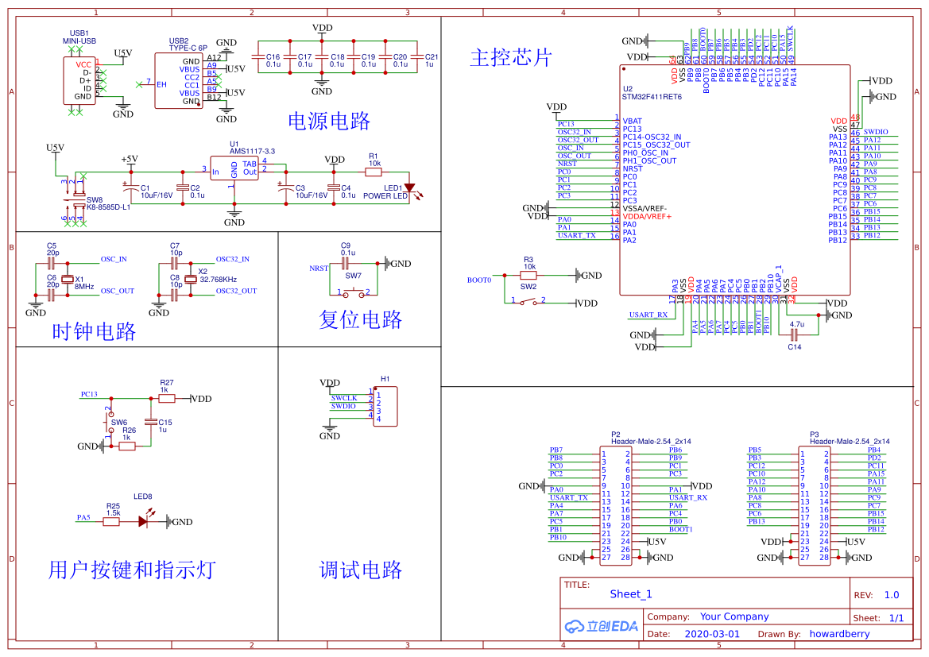Click the PA5 net label beside R25
Image resolution: width=929 pixels, height=657 pixels.
pos(83,518)
